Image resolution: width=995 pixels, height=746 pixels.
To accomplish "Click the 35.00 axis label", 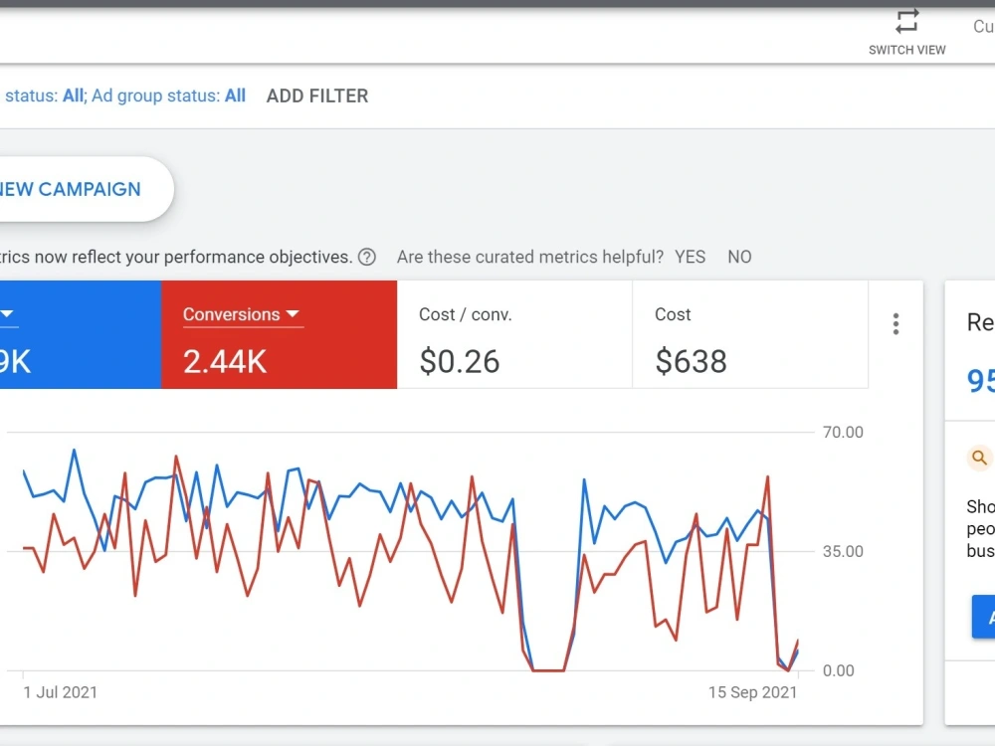I will point(843,551).
